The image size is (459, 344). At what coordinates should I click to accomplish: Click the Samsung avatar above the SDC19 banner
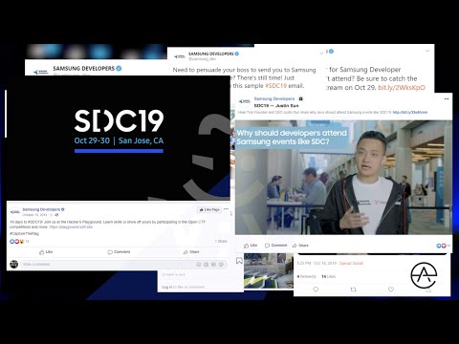40,72
